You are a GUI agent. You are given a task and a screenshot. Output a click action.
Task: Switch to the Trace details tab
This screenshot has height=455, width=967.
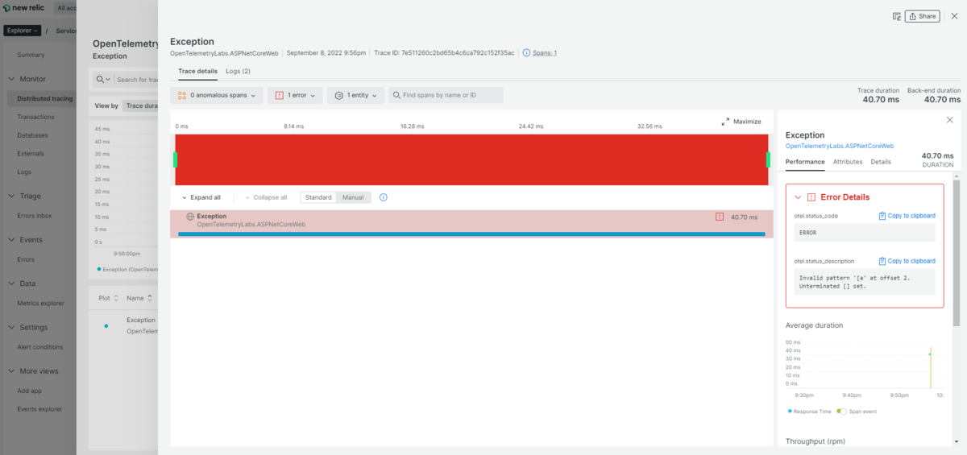197,72
